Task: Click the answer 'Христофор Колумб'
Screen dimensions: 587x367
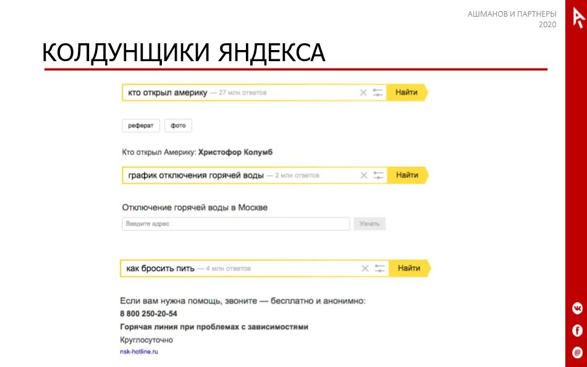Action: (235, 152)
